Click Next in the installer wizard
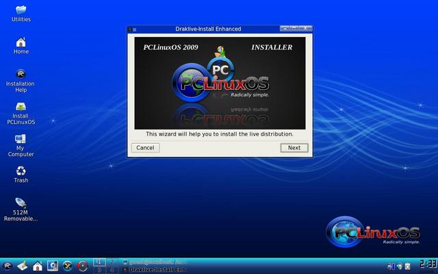This screenshot has height=274, width=438. point(294,148)
